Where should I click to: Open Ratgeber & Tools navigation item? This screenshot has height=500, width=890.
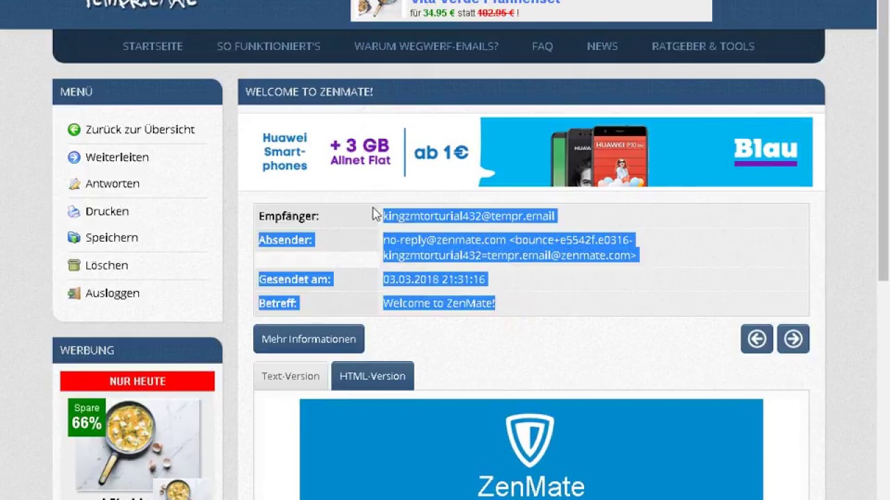pyautogui.click(x=703, y=46)
